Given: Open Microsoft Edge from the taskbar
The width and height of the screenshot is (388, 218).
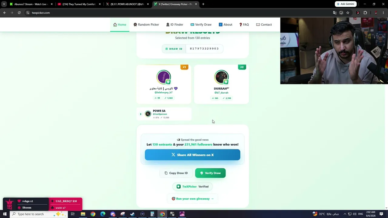Looking at the screenshot, I should [103, 214].
